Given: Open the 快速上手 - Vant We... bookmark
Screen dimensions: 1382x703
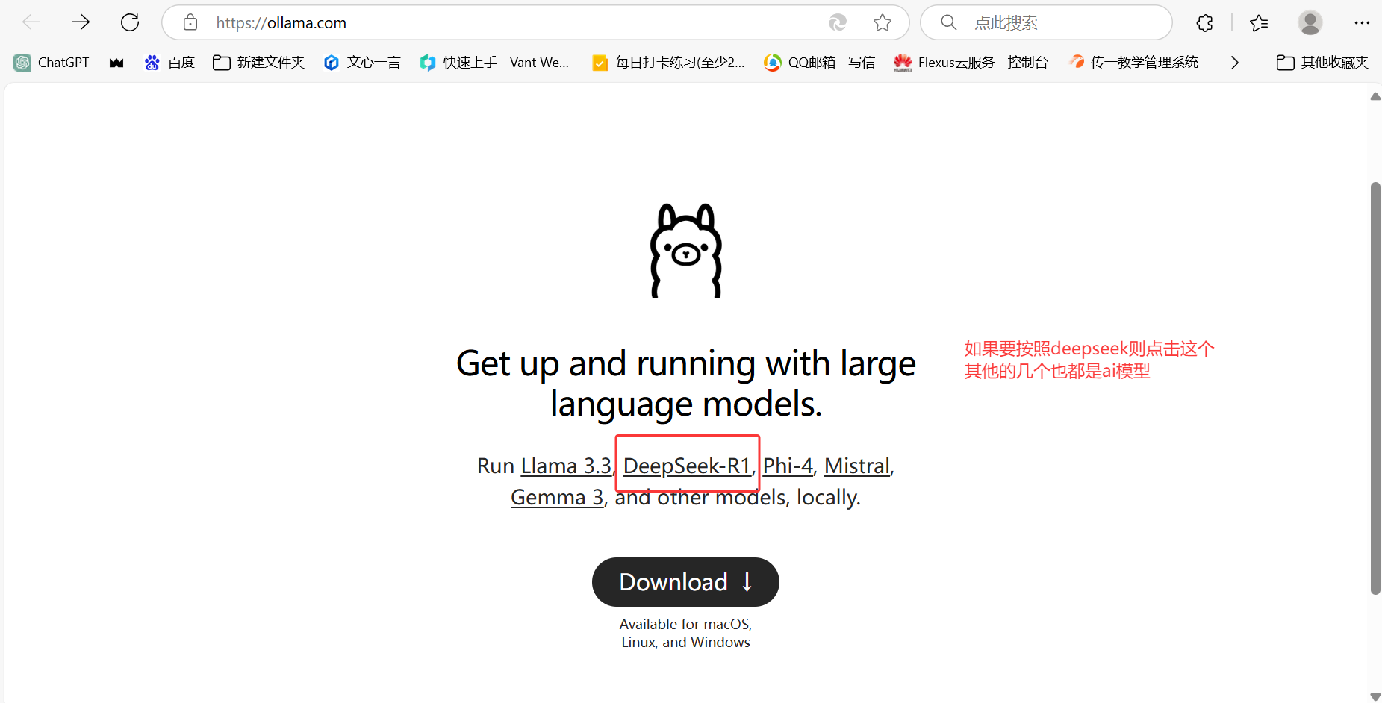Looking at the screenshot, I should (494, 63).
